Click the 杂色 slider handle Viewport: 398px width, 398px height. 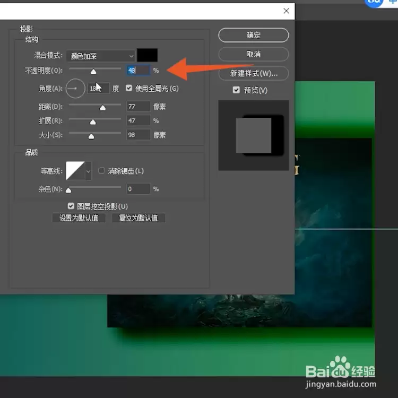click(68, 190)
